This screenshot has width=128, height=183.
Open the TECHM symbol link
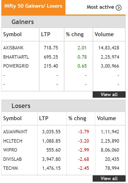(11, 168)
